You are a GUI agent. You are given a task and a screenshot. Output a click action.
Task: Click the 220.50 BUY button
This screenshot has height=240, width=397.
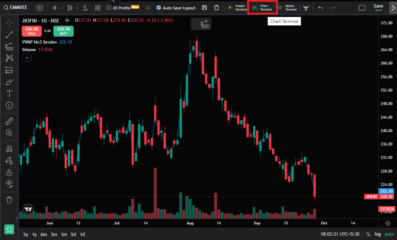pos(64,31)
